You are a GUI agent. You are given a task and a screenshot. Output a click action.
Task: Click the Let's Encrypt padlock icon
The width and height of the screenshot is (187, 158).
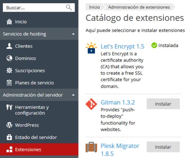point(91,48)
